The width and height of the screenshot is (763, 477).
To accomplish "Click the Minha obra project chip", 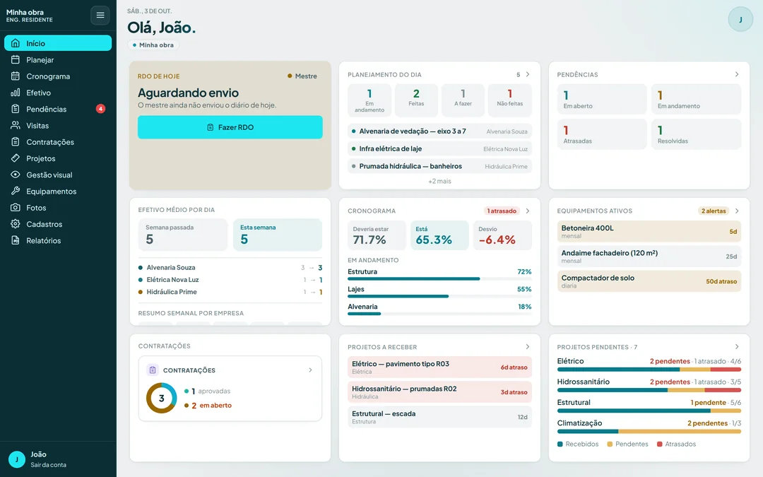I will [x=153, y=45].
